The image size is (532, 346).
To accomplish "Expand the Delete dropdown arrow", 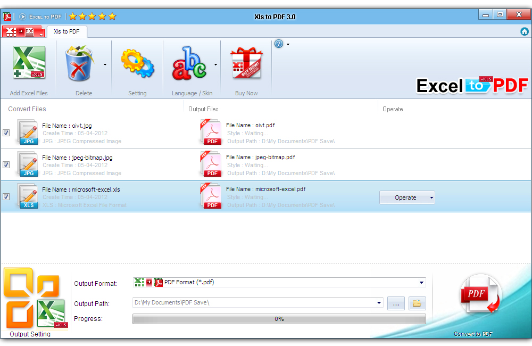I will pos(105,64).
